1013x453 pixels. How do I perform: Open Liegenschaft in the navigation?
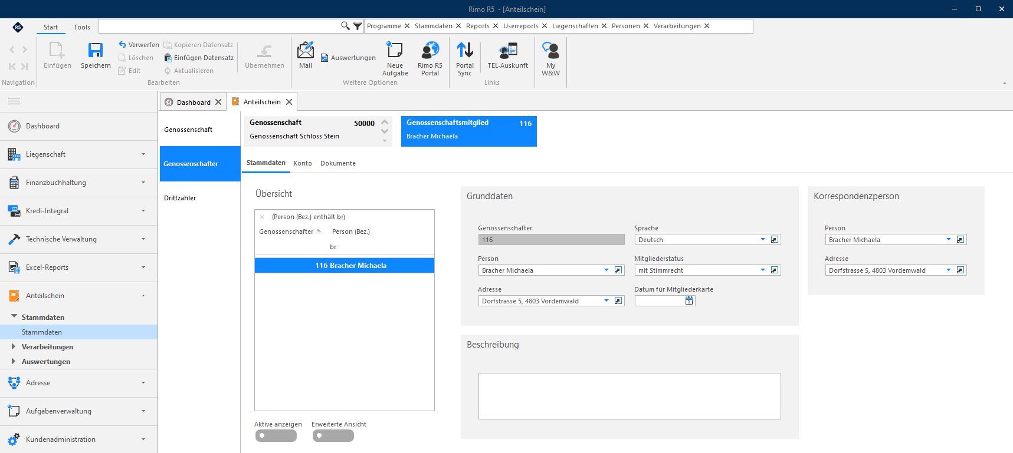[x=78, y=154]
